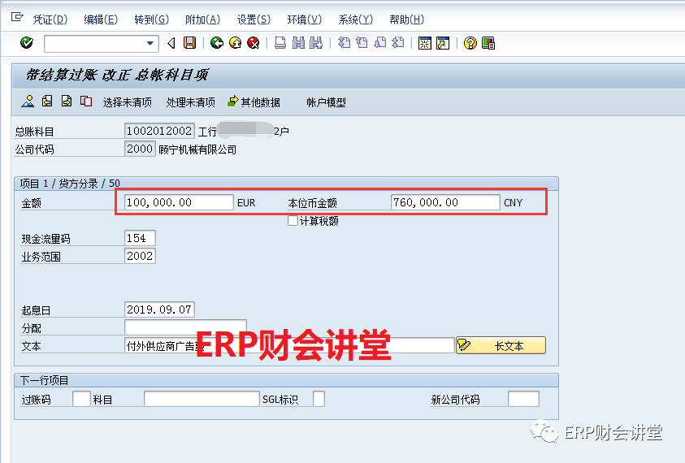Click the 帐户模型 button
The height and width of the screenshot is (463, 685).
pyautogui.click(x=326, y=102)
